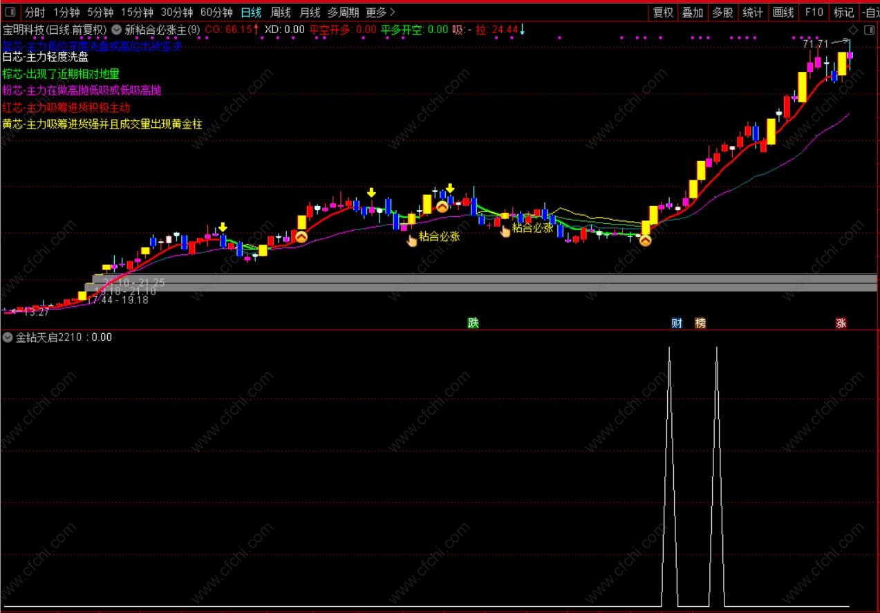Click the orange up-chevron circle at mid chart
The height and width of the screenshot is (613, 880).
coord(442,205)
